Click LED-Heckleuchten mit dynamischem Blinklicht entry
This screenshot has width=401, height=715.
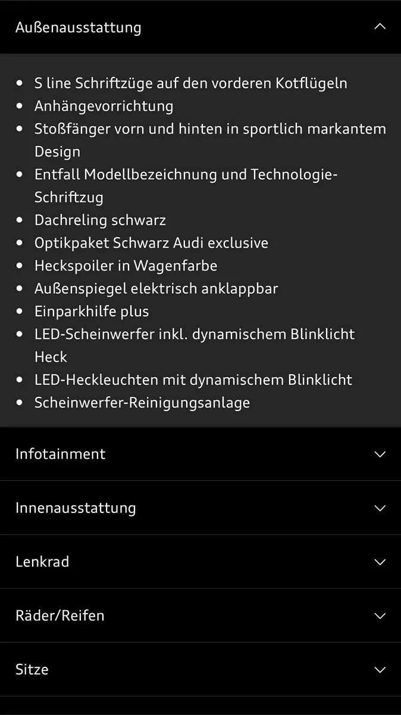coord(193,380)
